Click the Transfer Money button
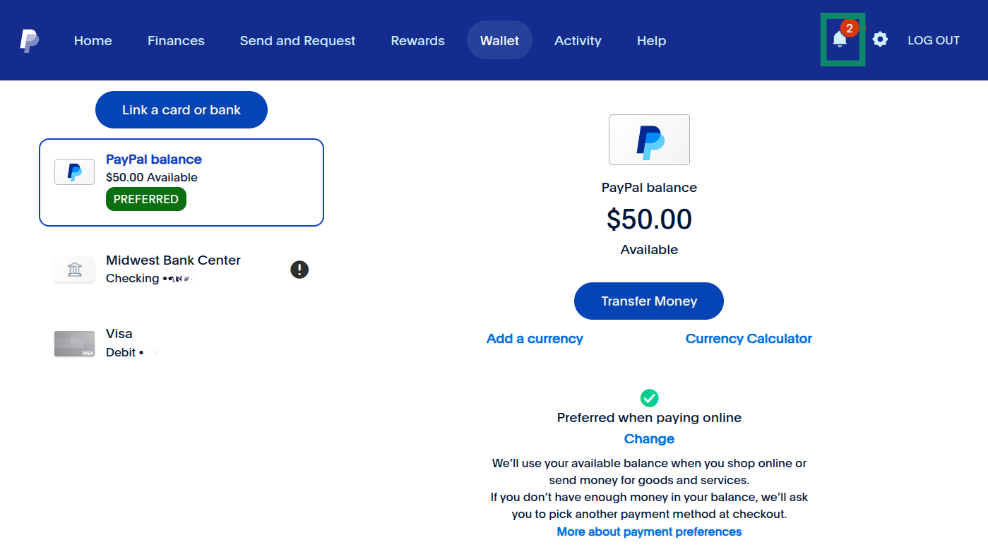Screen dimensions: 988x559 click(648, 301)
